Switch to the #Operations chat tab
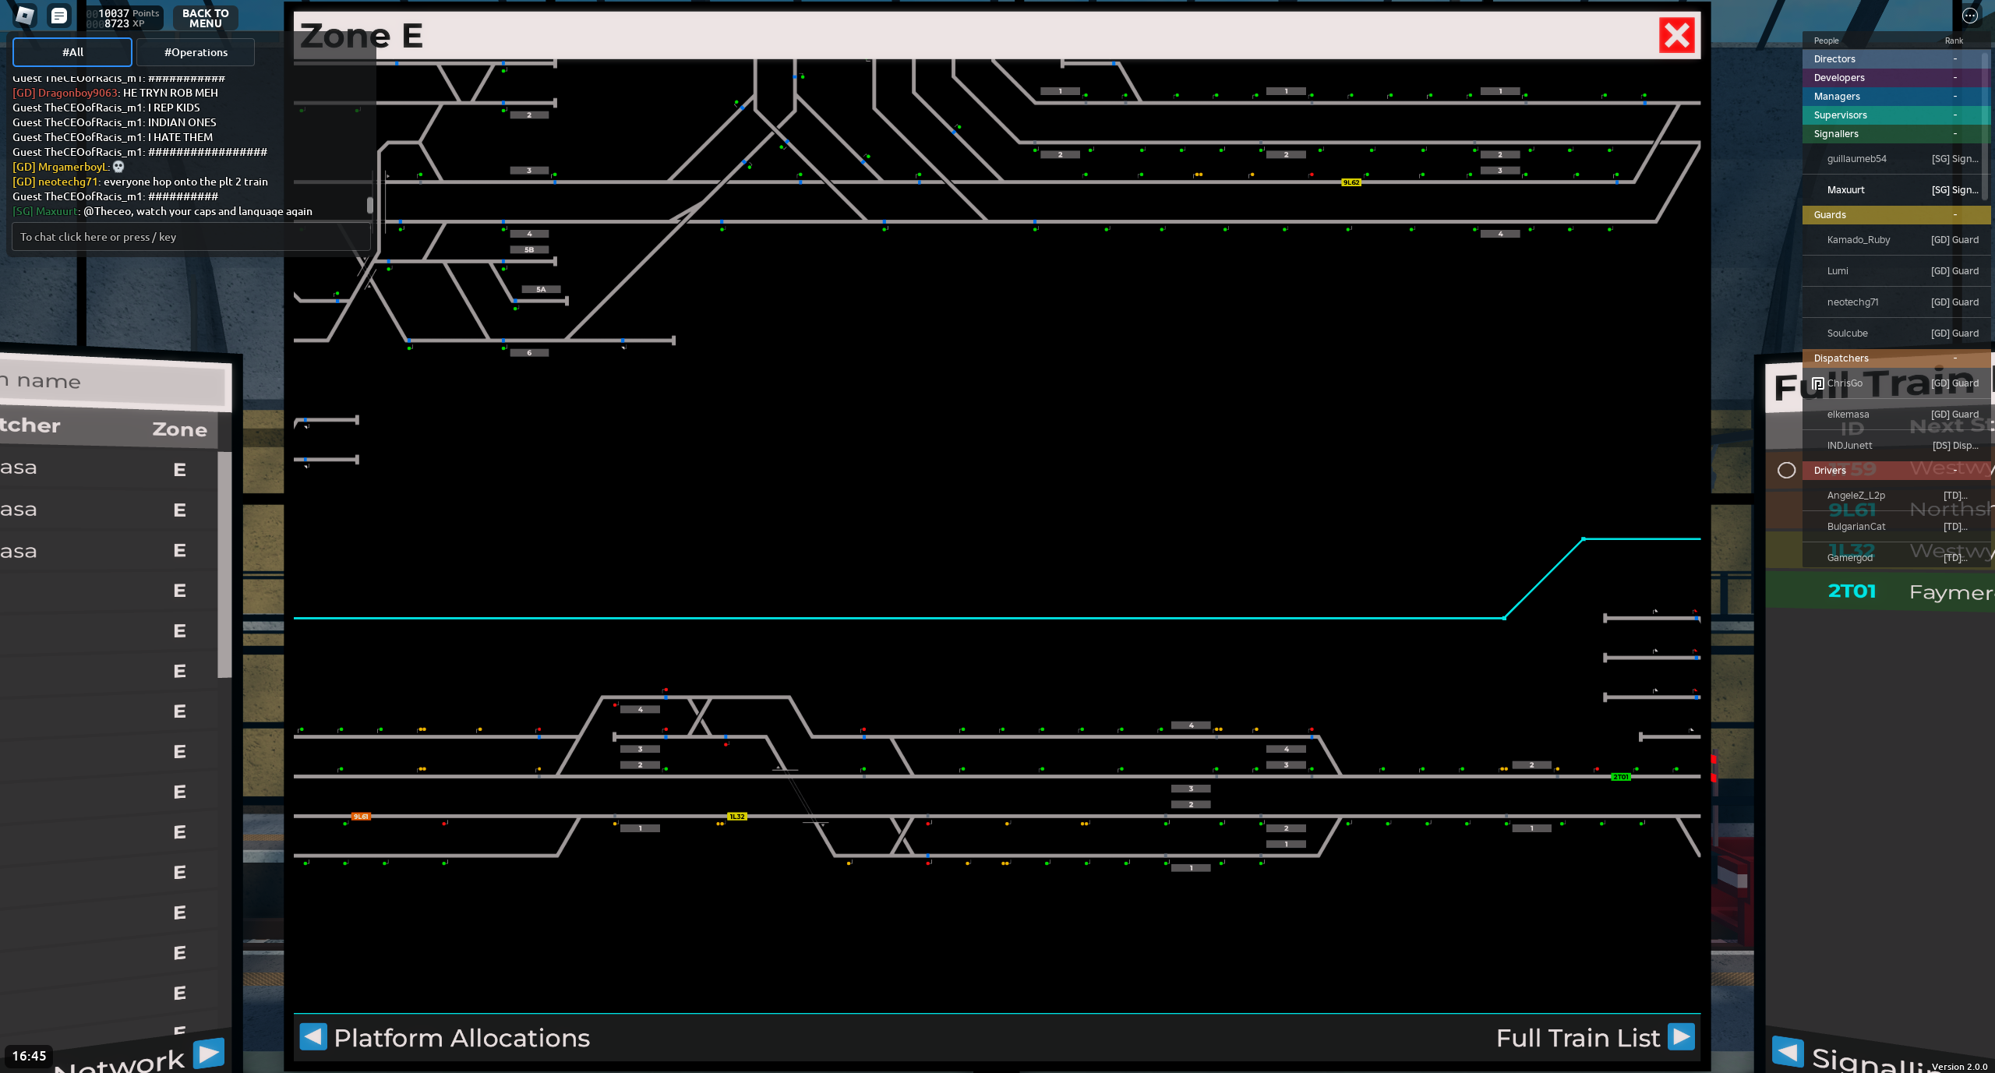The width and height of the screenshot is (1995, 1073). click(196, 52)
